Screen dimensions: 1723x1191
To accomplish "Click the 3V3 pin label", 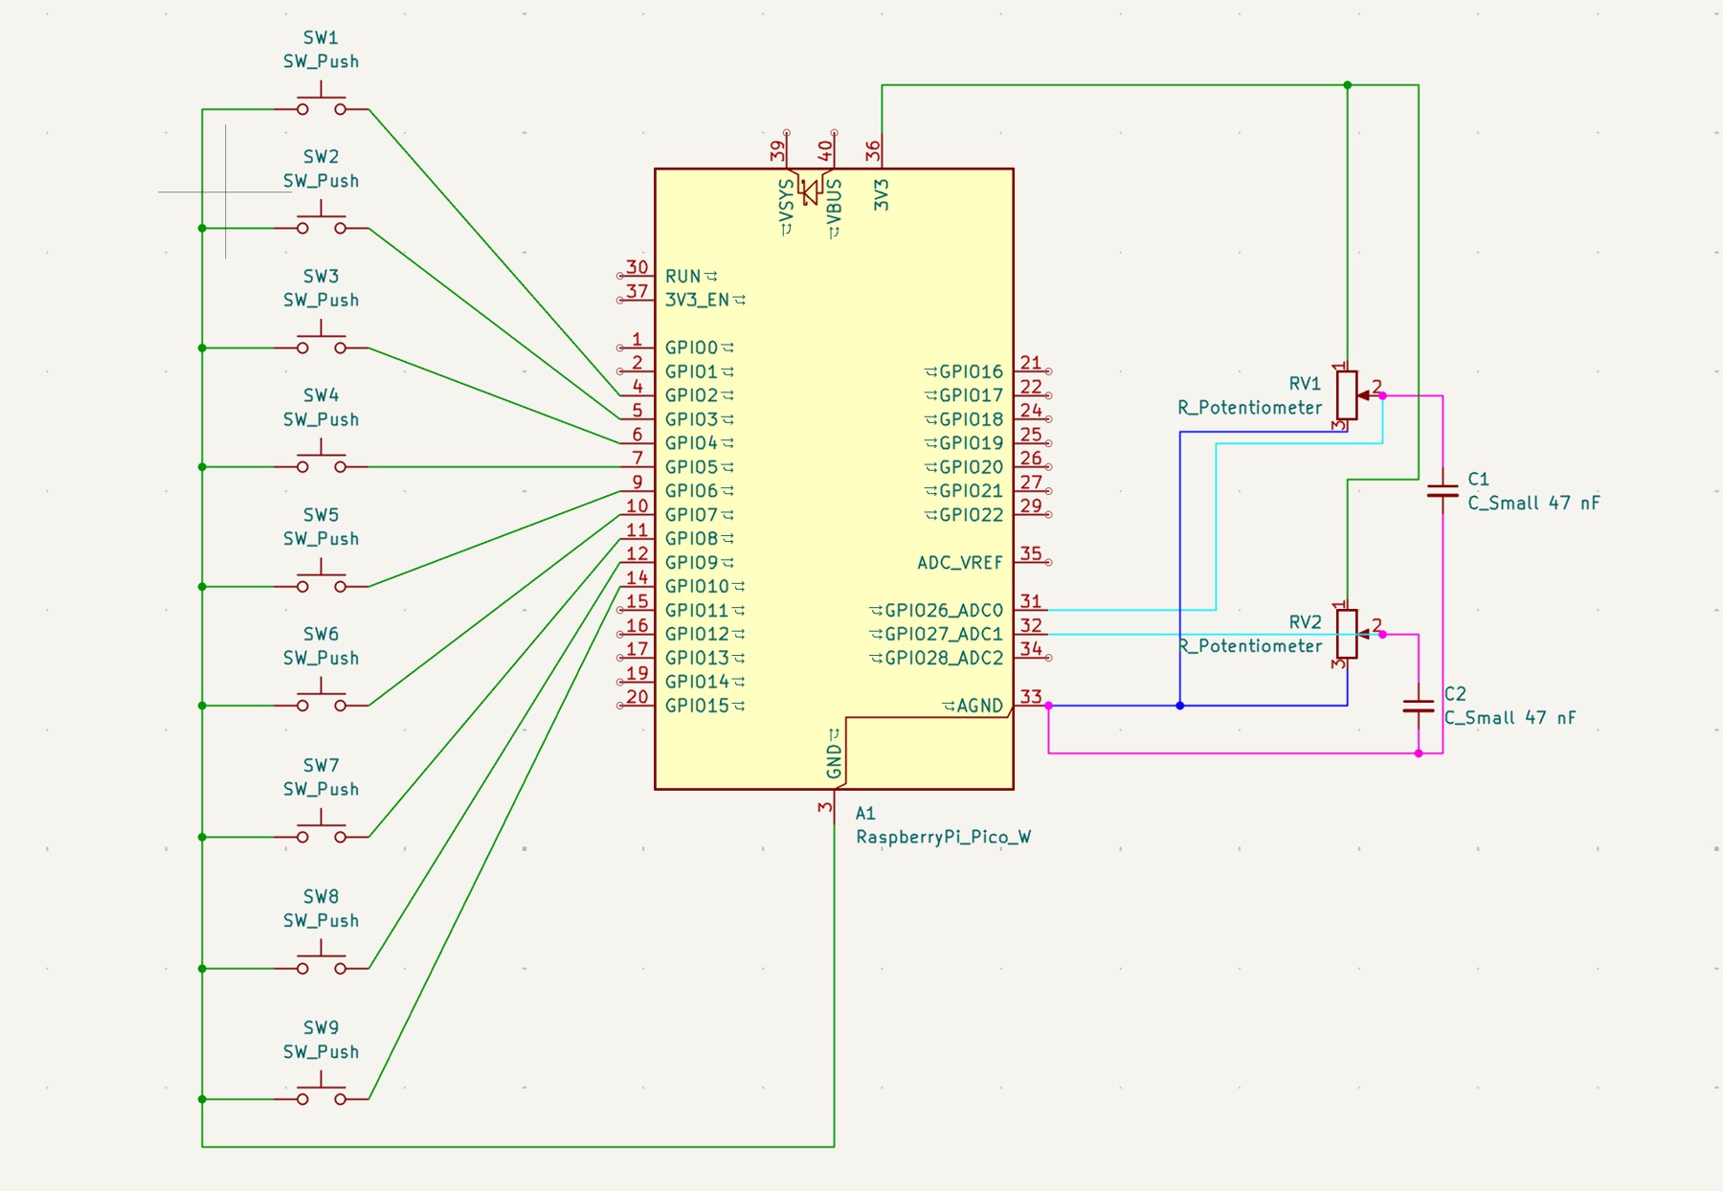I will (882, 194).
